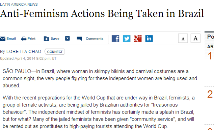Share article on Facebook

116,39
